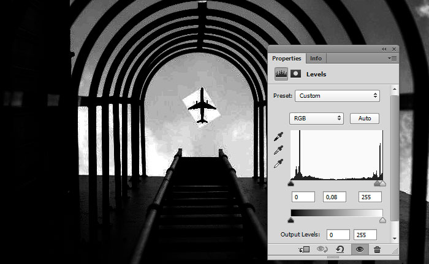Click the Output Levels field showing 0
The height and width of the screenshot is (264, 429).
click(x=338, y=235)
